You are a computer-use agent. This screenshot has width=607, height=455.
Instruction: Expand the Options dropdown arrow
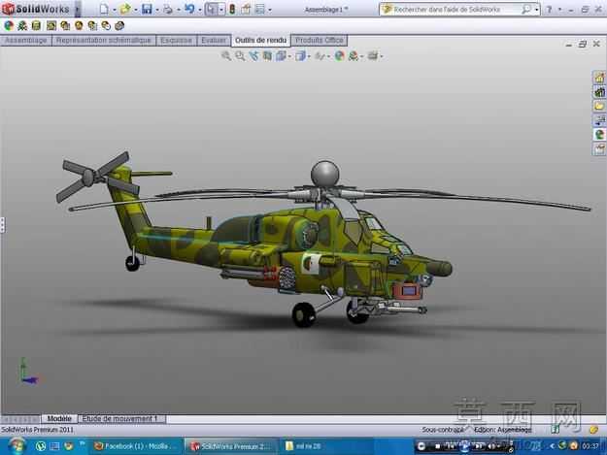tap(270, 10)
